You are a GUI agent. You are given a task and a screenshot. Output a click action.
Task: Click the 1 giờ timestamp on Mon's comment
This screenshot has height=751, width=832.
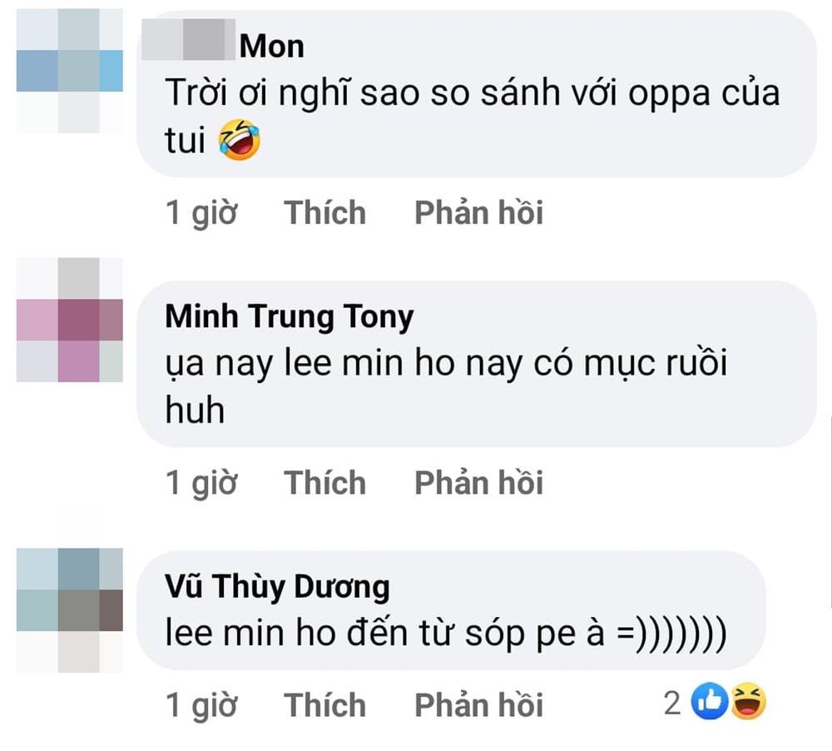pos(201,213)
